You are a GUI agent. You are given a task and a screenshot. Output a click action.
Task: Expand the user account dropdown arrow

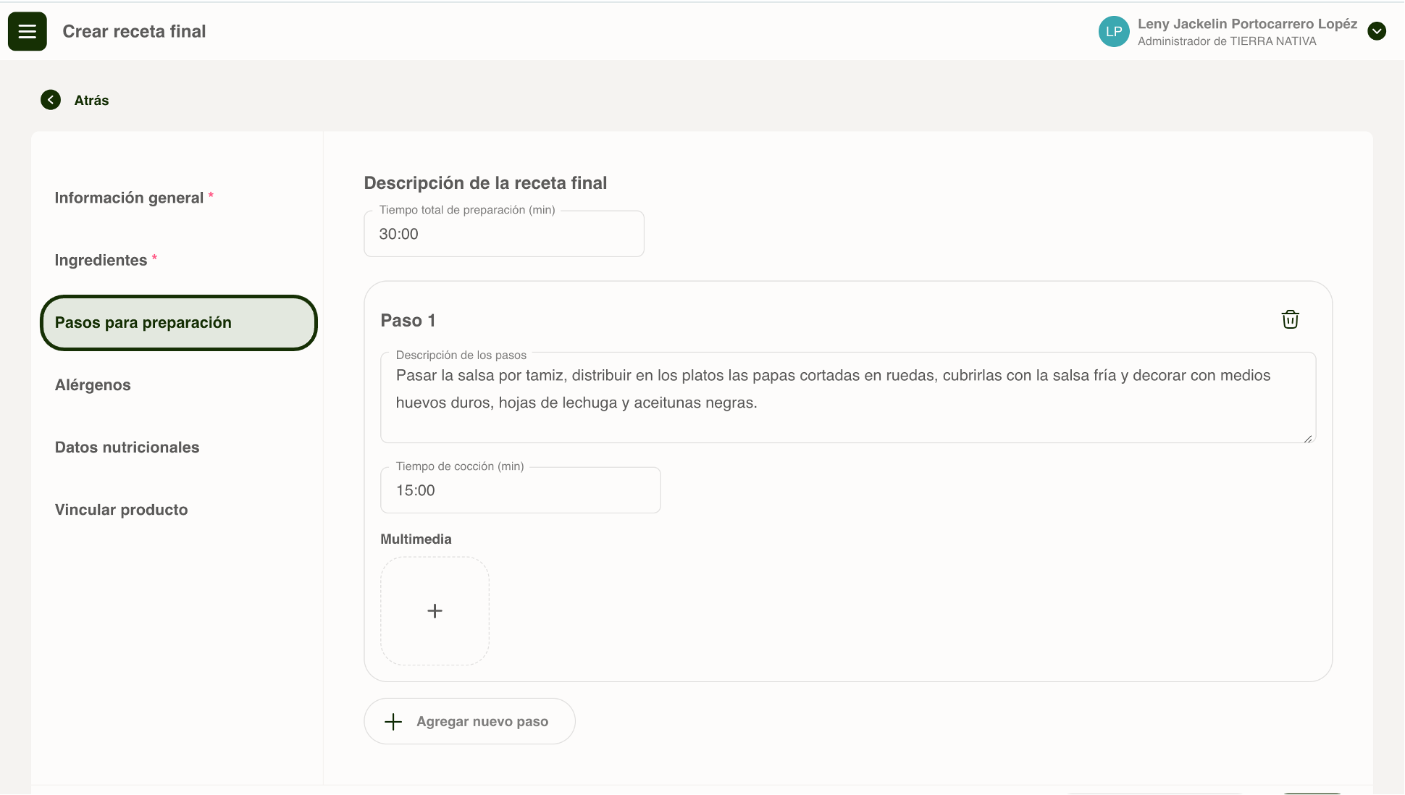tap(1376, 31)
